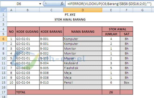
Task: Click the B-005 item code cell
Action: pyautogui.click(x=51, y=68)
